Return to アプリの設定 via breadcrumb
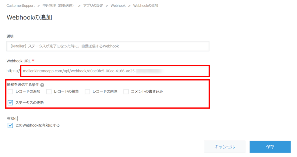Image resolution: width=297 pixels, height=157 pixels. point(93,6)
